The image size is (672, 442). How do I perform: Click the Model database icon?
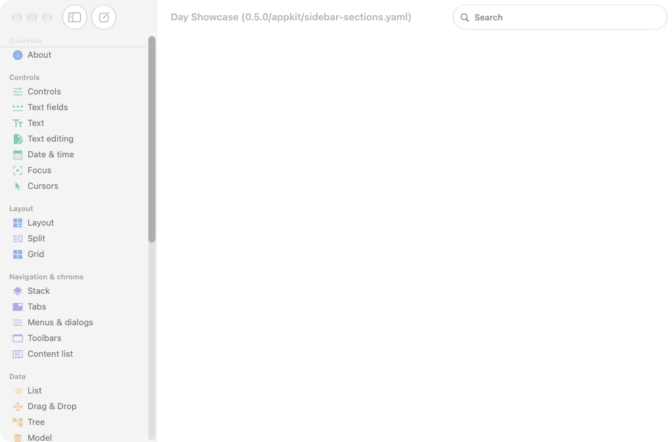point(18,437)
